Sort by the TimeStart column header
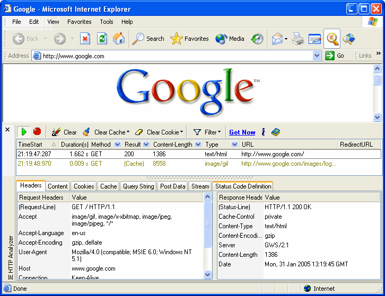Viewport: 385px width, 296px height. pyautogui.click(x=37, y=145)
